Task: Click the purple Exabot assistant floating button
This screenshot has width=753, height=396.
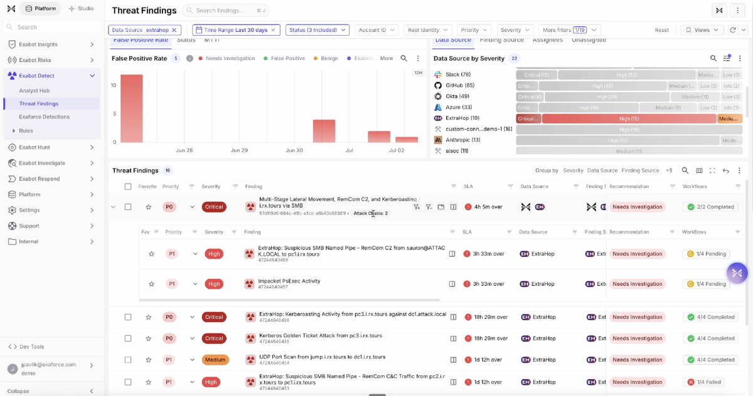Action: point(737,273)
